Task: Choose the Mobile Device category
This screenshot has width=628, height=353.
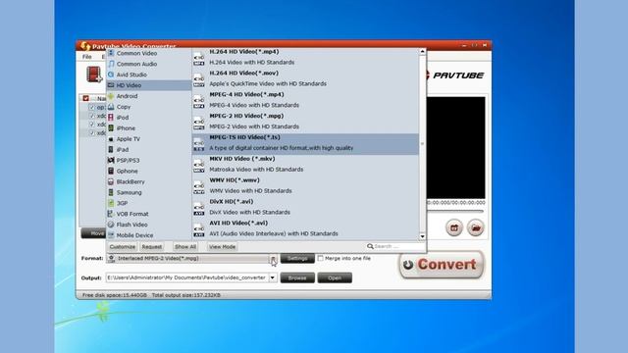Action: point(148,235)
